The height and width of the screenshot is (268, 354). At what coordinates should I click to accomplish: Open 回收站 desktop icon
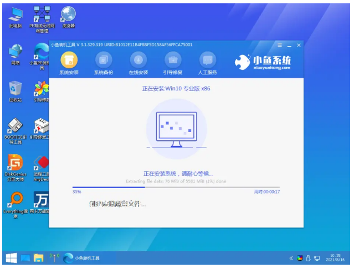16,92
